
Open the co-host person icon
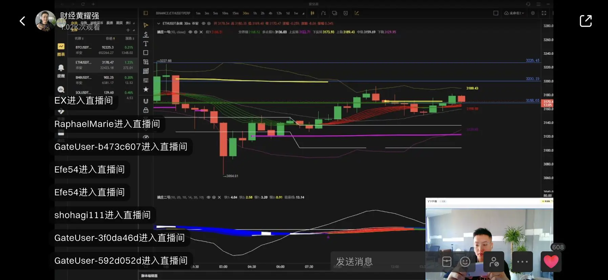[x=494, y=261]
